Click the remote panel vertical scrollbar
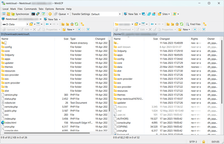This screenshot has width=224, height=144. point(222,72)
